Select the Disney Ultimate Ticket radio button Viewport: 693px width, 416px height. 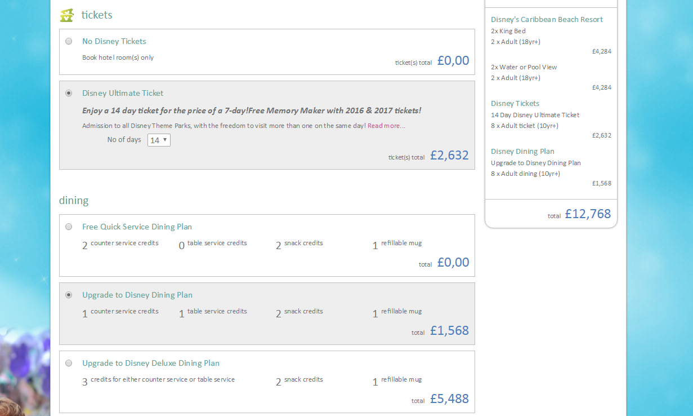pyautogui.click(x=69, y=93)
